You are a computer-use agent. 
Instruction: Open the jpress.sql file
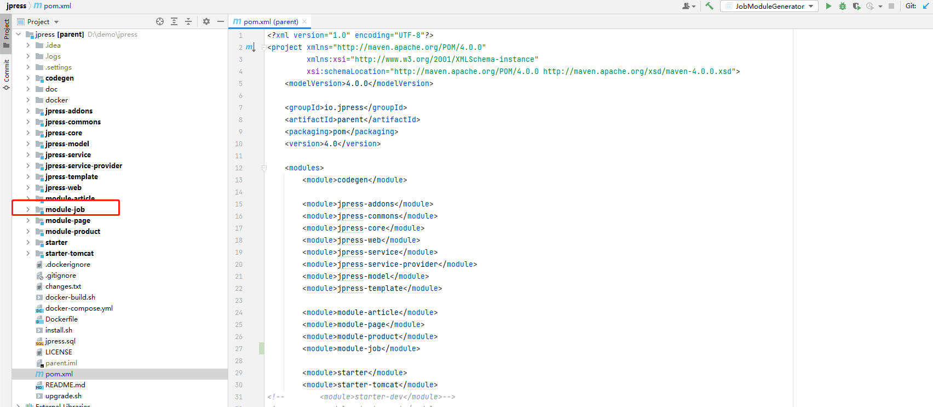(60, 341)
